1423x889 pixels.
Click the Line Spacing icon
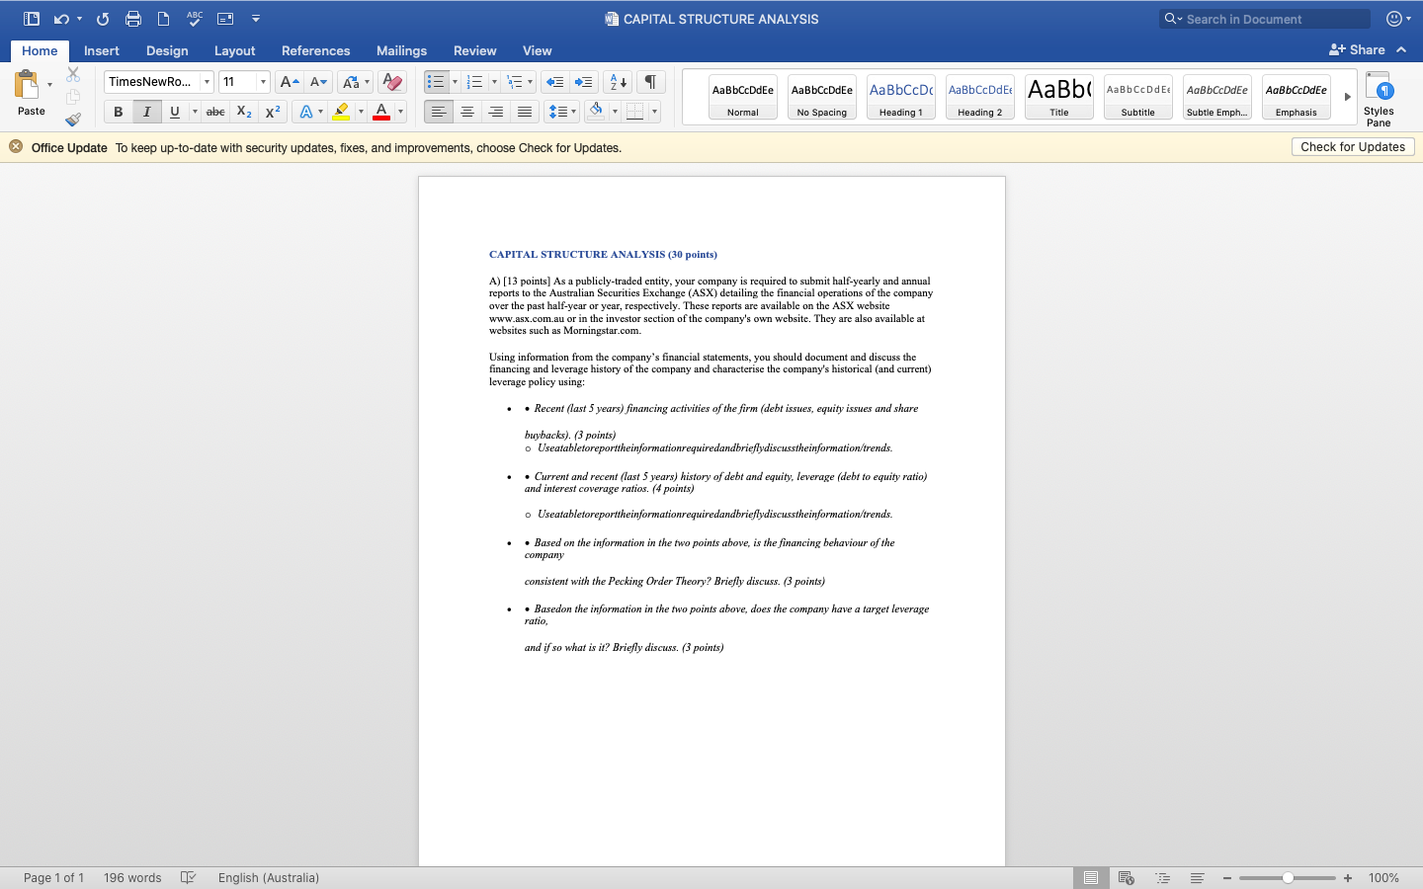(x=557, y=112)
